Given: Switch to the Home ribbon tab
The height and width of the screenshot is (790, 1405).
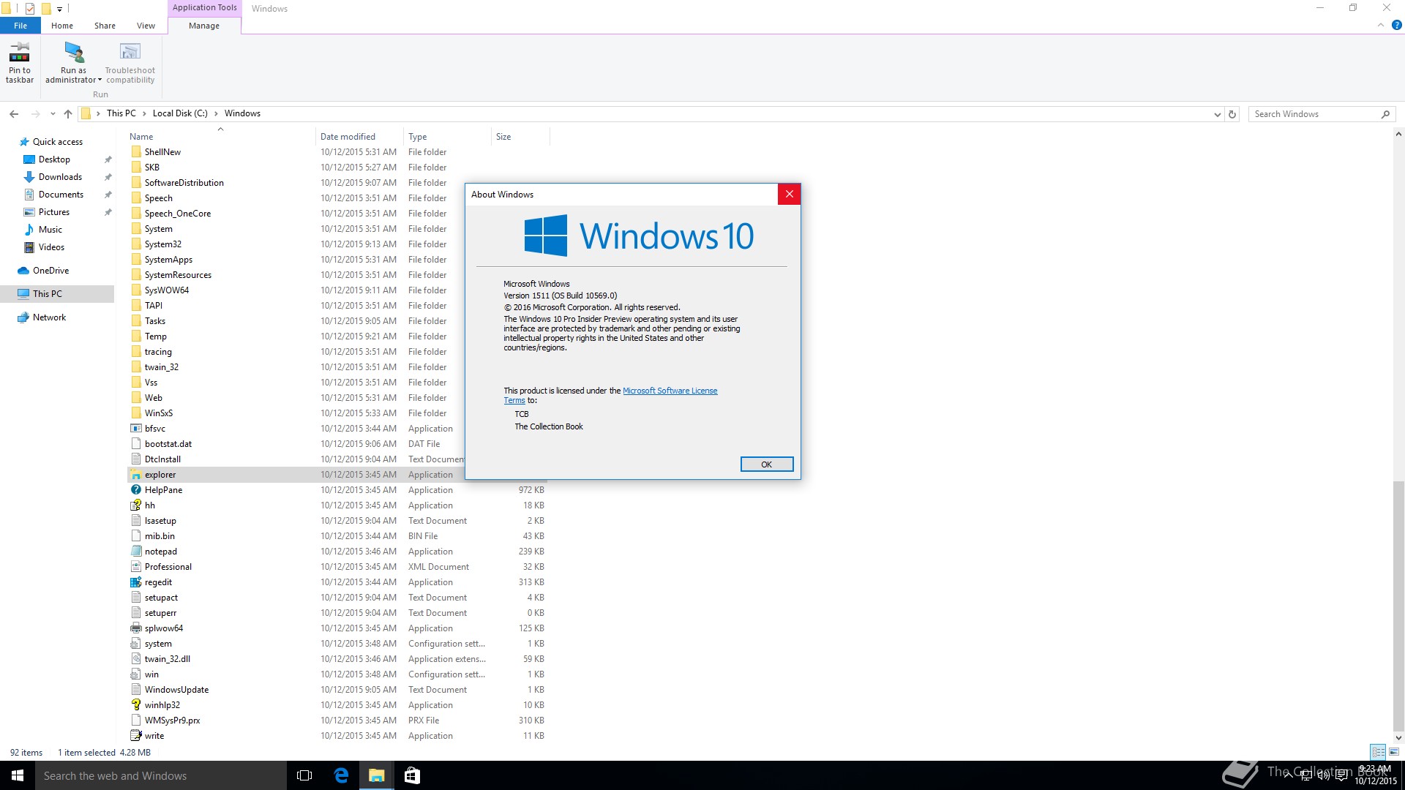Looking at the screenshot, I should 62,26.
